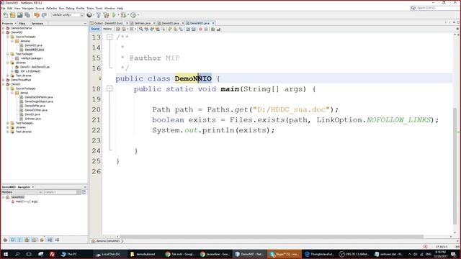This screenshot has width=461, height=259.
Task: Click the Stop Macro Recording icon
Action: 206,29
